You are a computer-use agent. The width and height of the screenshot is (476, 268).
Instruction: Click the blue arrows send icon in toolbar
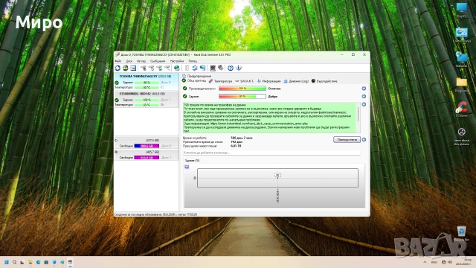click(195, 68)
